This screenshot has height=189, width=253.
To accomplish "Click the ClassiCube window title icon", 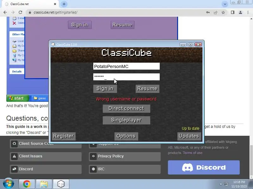I will click(53, 44).
